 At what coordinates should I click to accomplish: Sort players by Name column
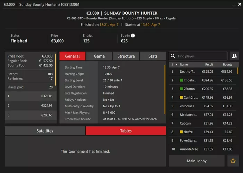(184, 65)
